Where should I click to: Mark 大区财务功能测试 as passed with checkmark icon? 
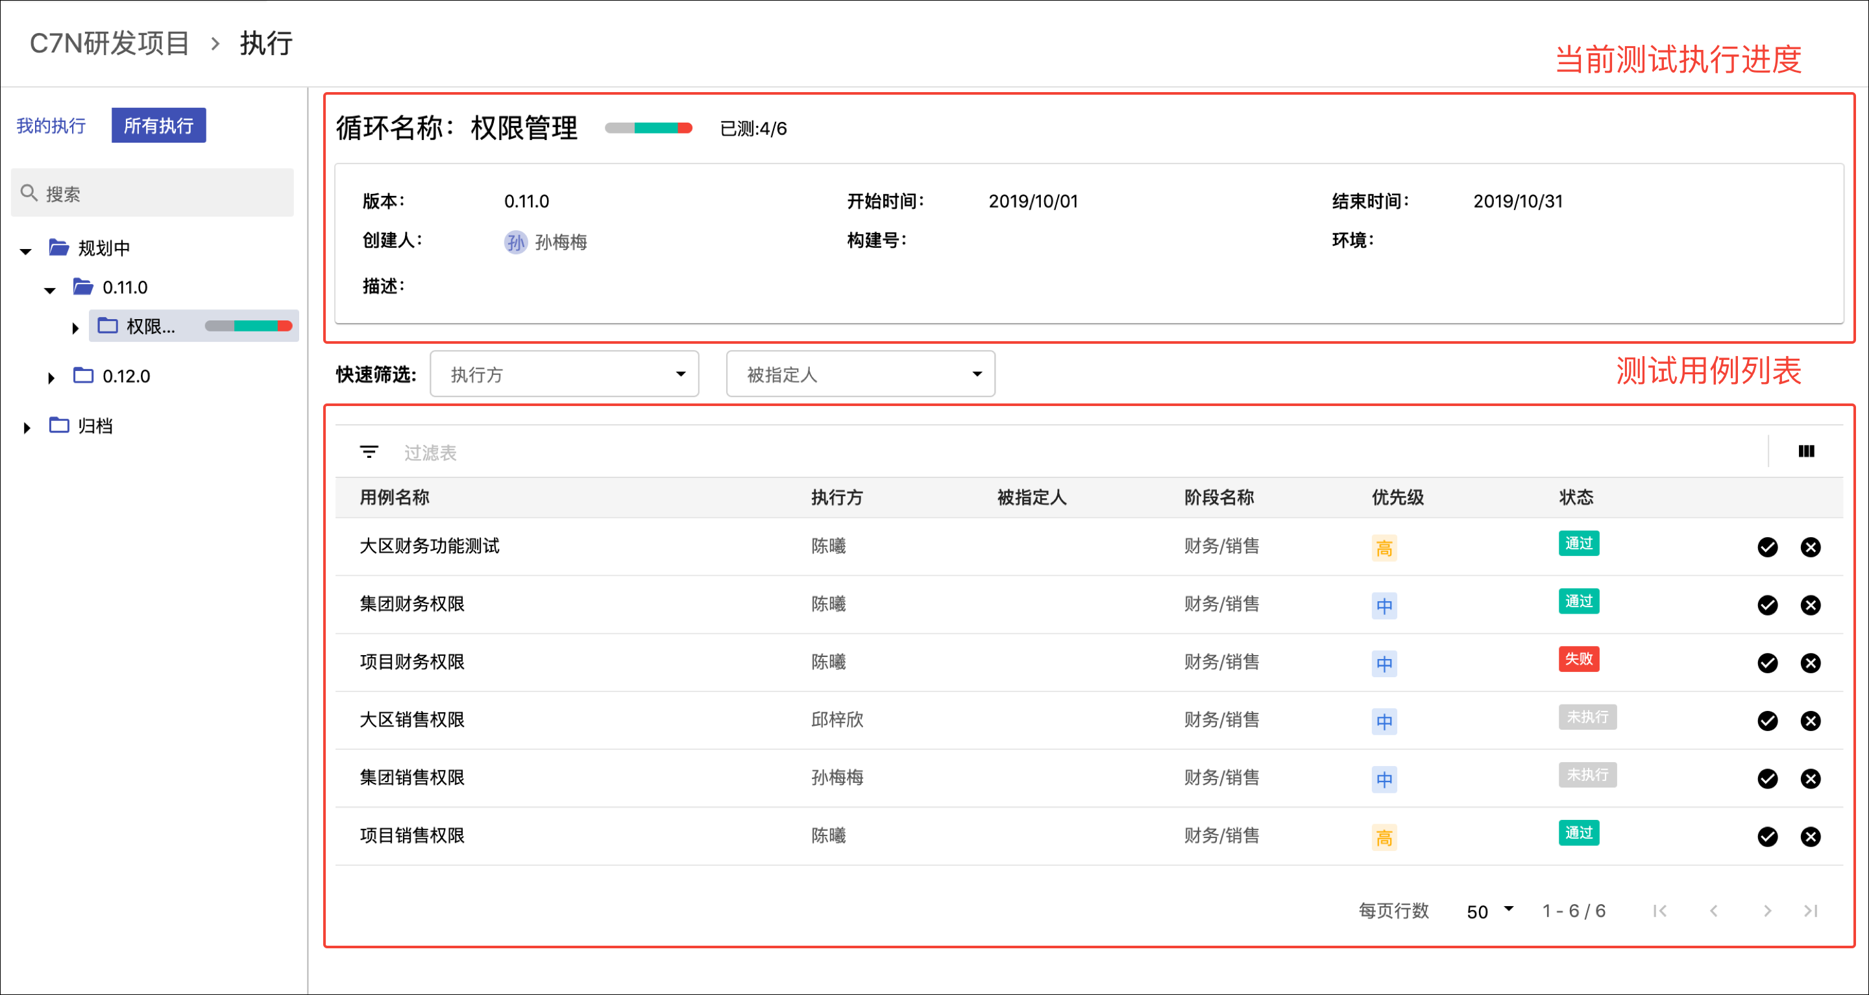[1767, 547]
